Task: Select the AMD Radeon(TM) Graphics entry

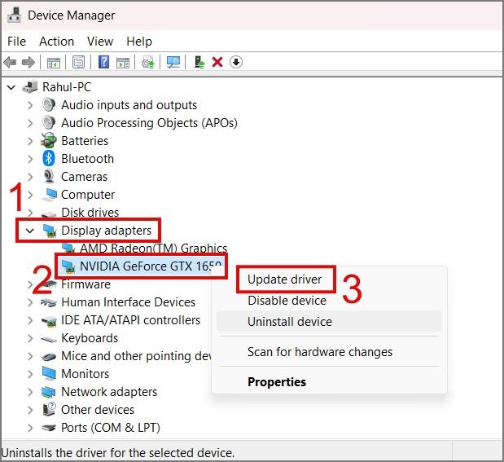Action: [x=154, y=248]
